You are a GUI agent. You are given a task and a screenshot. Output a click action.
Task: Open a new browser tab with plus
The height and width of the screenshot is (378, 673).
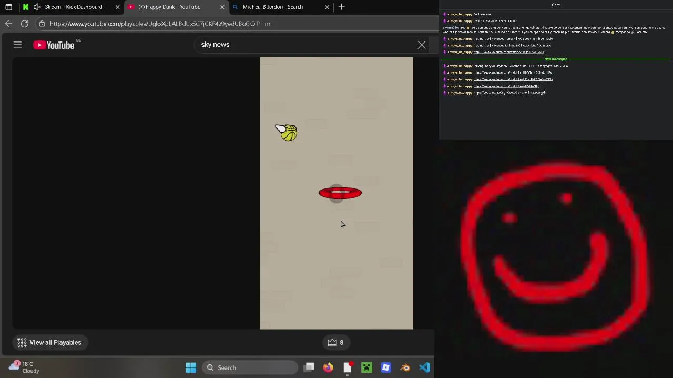(342, 7)
